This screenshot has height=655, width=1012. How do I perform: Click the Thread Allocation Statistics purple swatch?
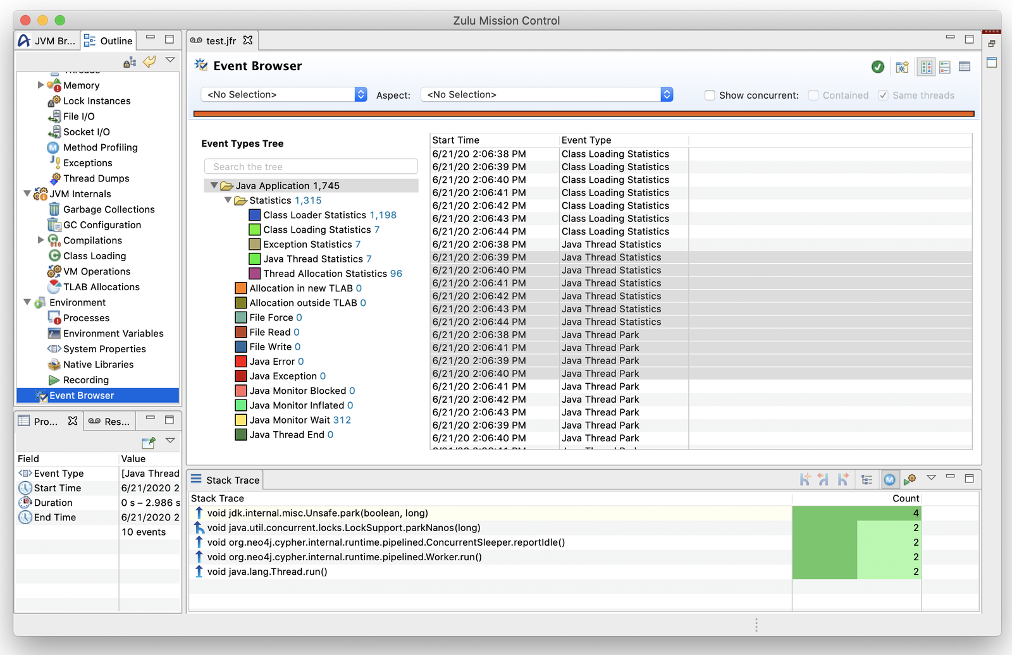click(255, 274)
